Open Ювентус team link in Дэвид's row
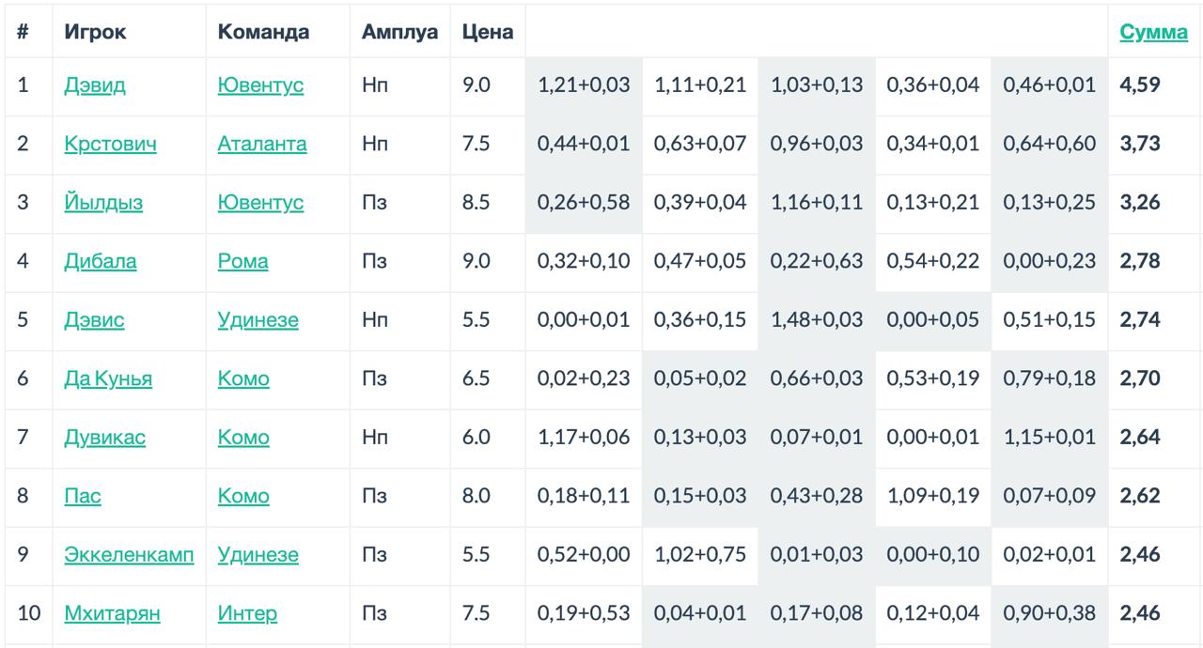The height and width of the screenshot is (648, 1203). [x=260, y=85]
